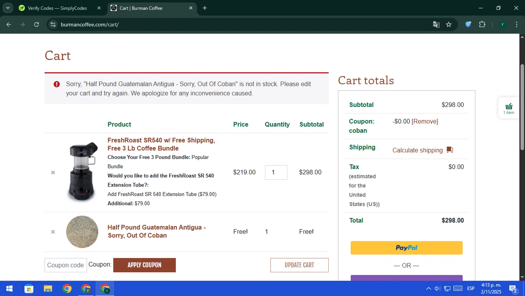The image size is (525, 296).
Task: Translate this page icon
Action: click(x=436, y=24)
